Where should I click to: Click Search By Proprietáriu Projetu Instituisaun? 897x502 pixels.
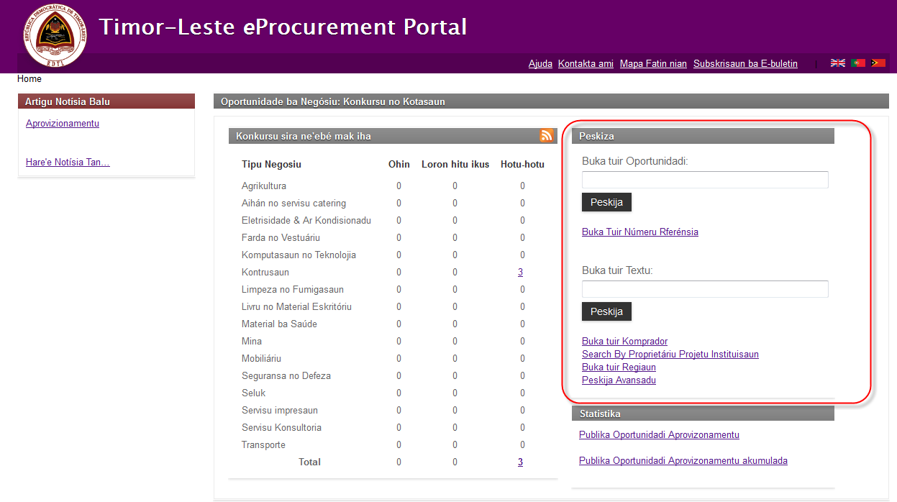pyautogui.click(x=670, y=354)
